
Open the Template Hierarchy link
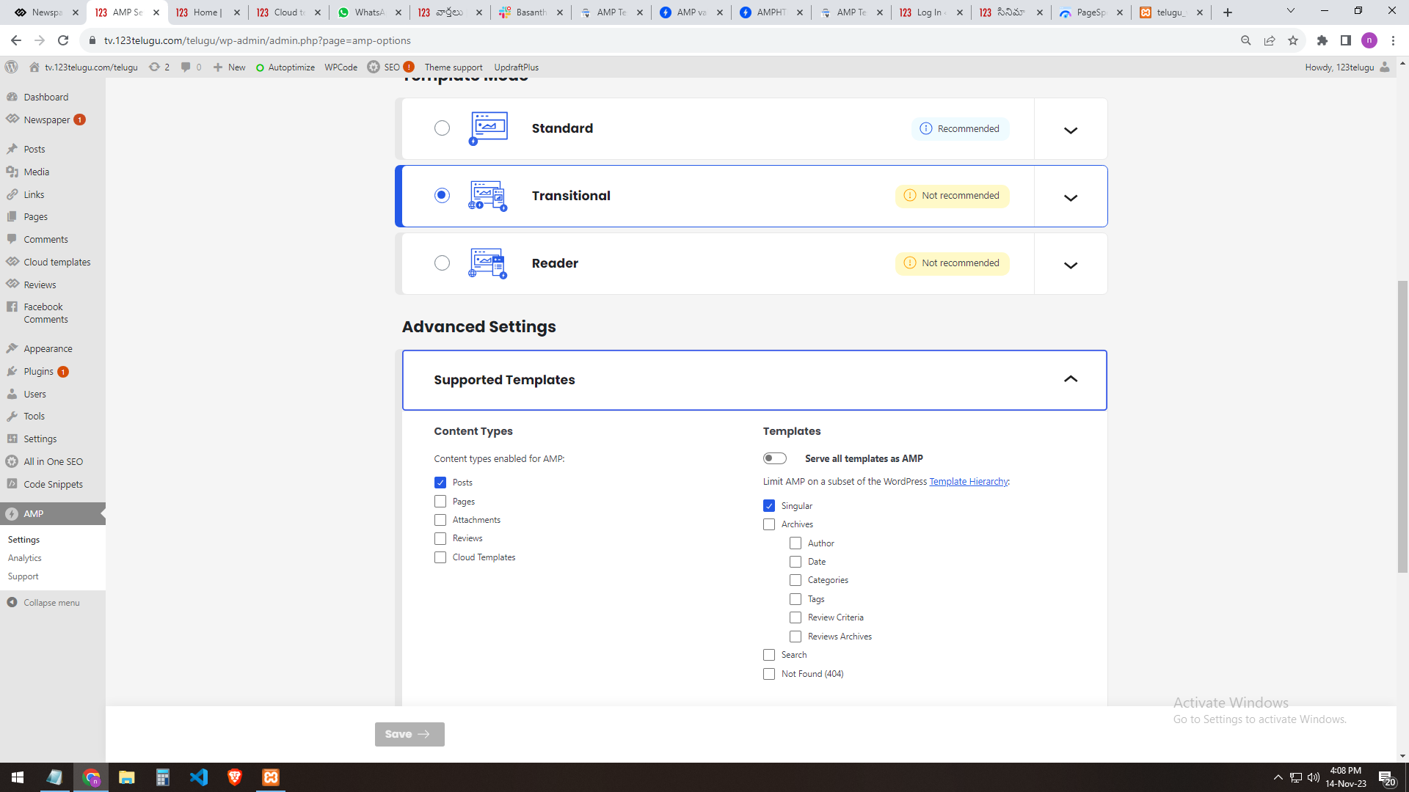point(969,482)
